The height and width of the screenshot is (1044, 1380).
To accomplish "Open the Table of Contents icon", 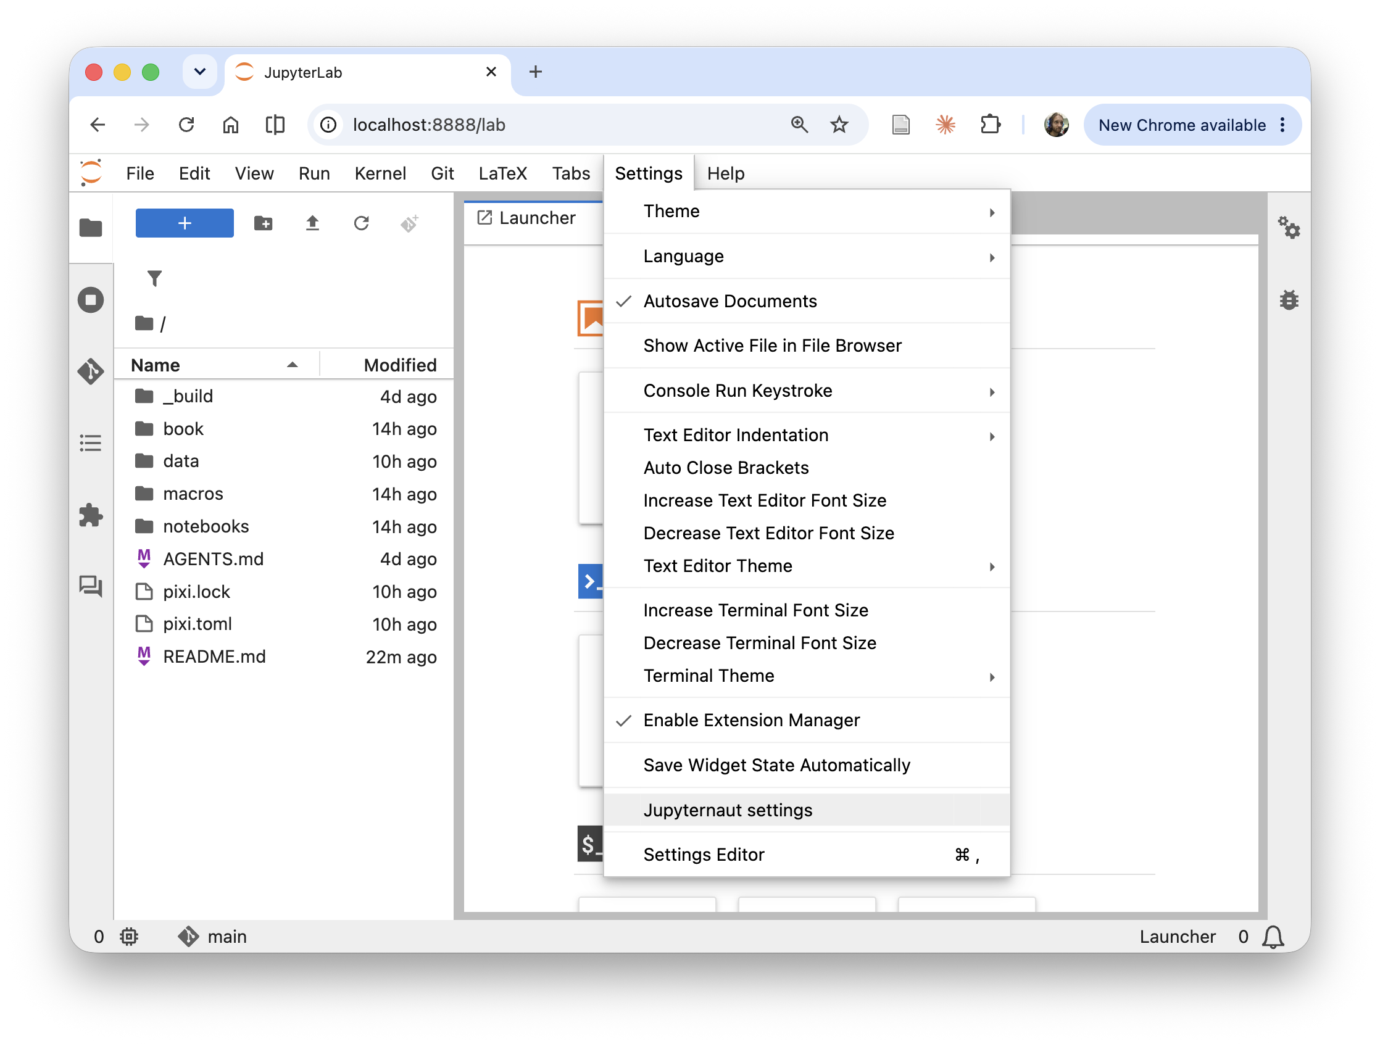I will pyautogui.click(x=91, y=444).
